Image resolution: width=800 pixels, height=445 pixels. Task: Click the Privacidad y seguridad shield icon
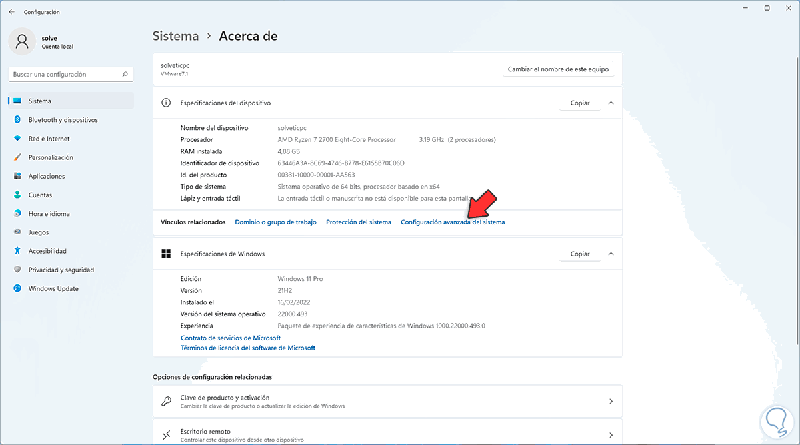(17, 270)
